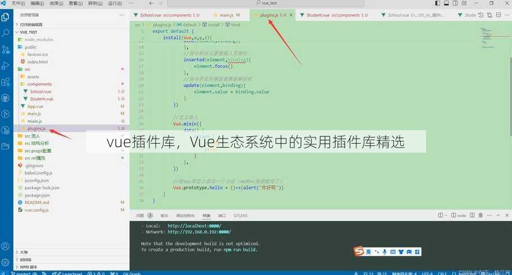The image size is (512, 275).
Task: Open the 查看(V) menu
Action: (76, 3)
